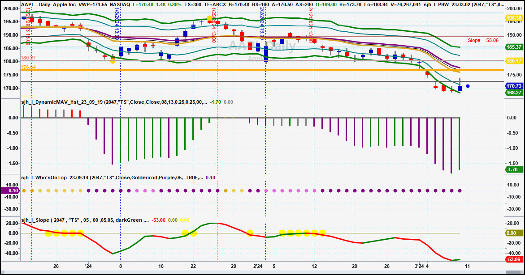Select the green 185.37 price axis tag
This screenshot has height=275, width=525.
coord(514,47)
